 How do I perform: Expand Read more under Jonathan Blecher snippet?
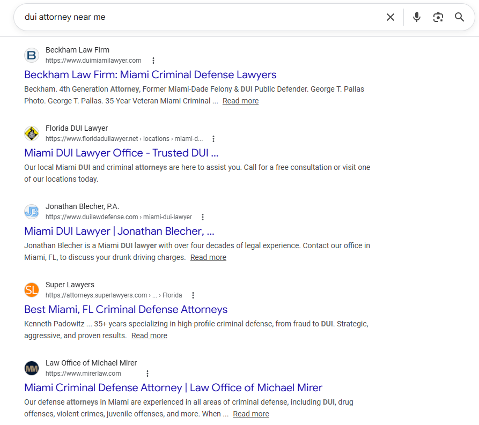pos(208,257)
